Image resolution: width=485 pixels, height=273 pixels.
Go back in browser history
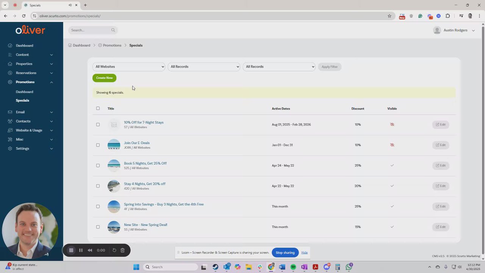pyautogui.click(x=5, y=16)
